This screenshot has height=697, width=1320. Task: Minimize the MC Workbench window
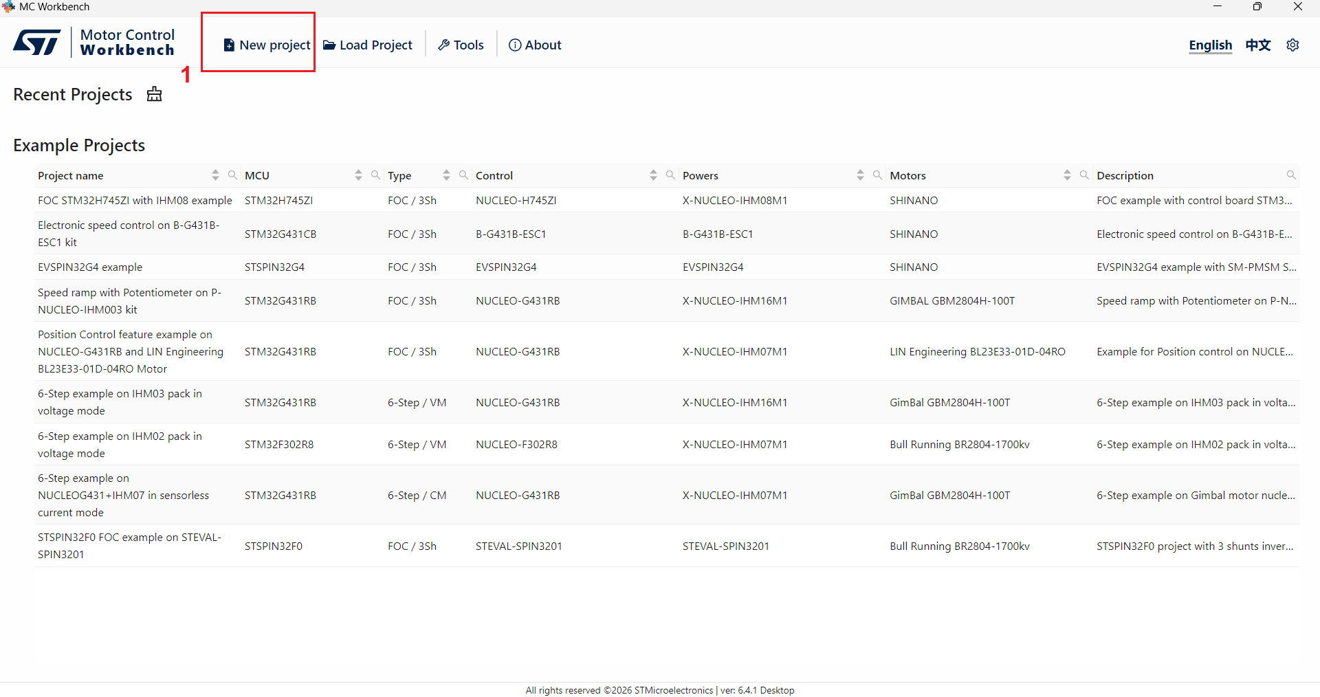[1218, 7]
